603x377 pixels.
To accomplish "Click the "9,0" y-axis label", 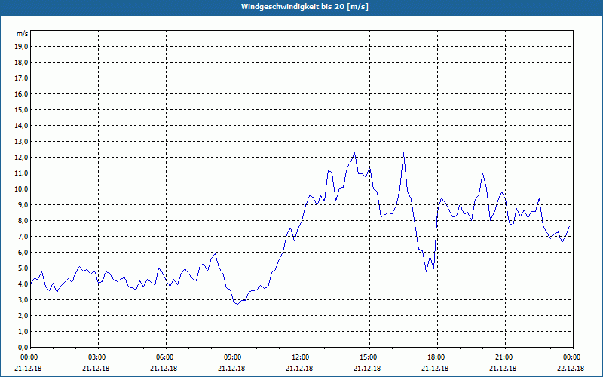I will click(x=23, y=204).
